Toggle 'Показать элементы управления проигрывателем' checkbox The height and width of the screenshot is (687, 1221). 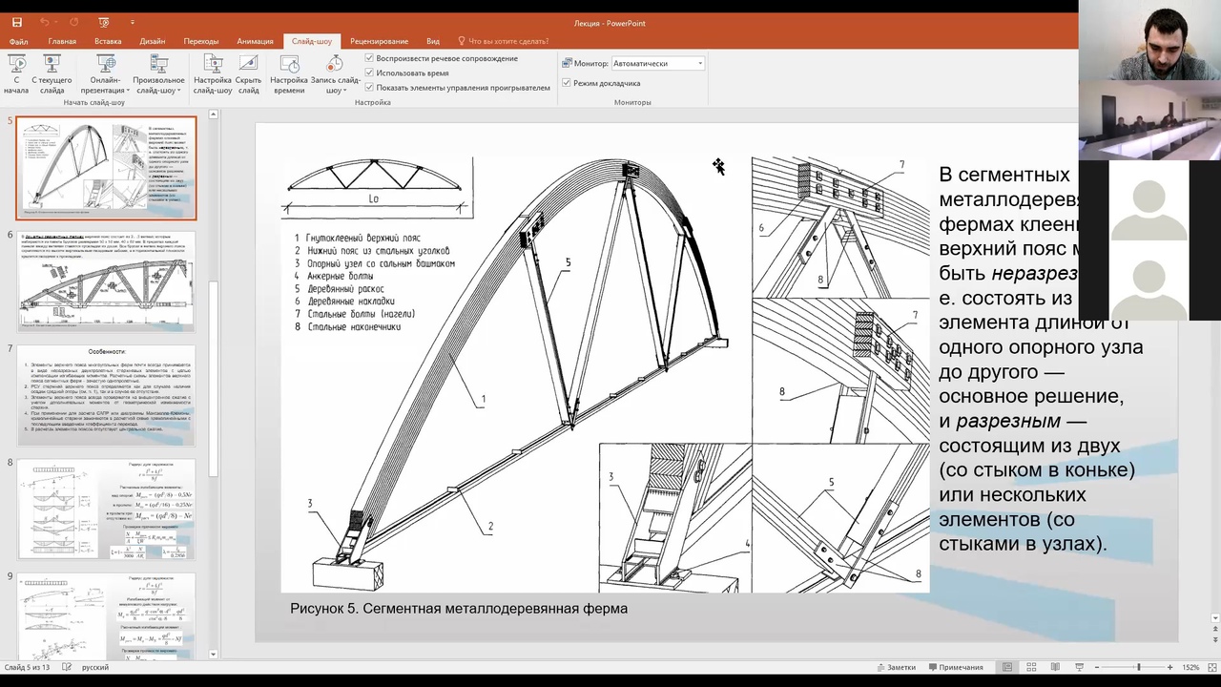tap(369, 87)
